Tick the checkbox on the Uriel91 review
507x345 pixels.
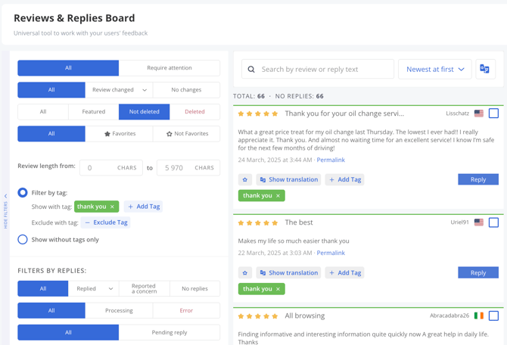click(493, 222)
